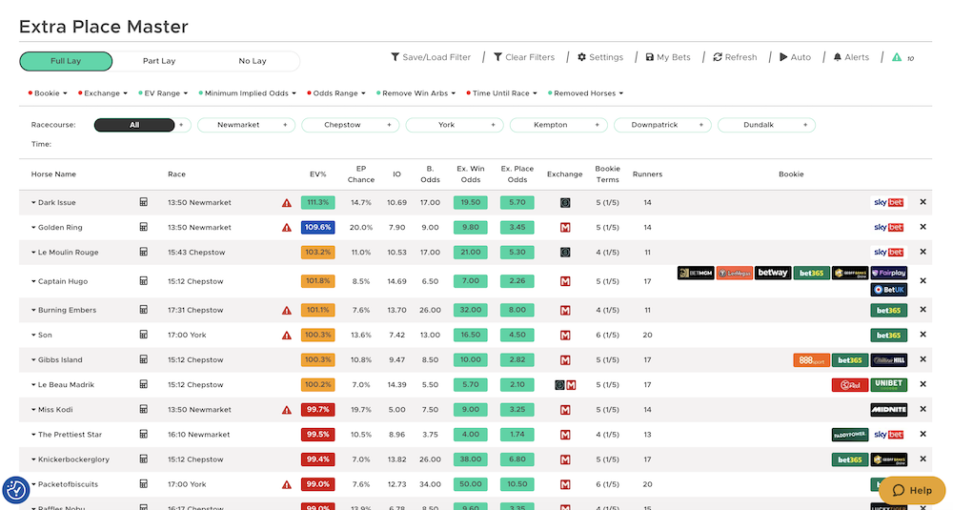Click 888sport logo in Gibbs Island row
Image resolution: width=953 pixels, height=510 pixels.
811,359
